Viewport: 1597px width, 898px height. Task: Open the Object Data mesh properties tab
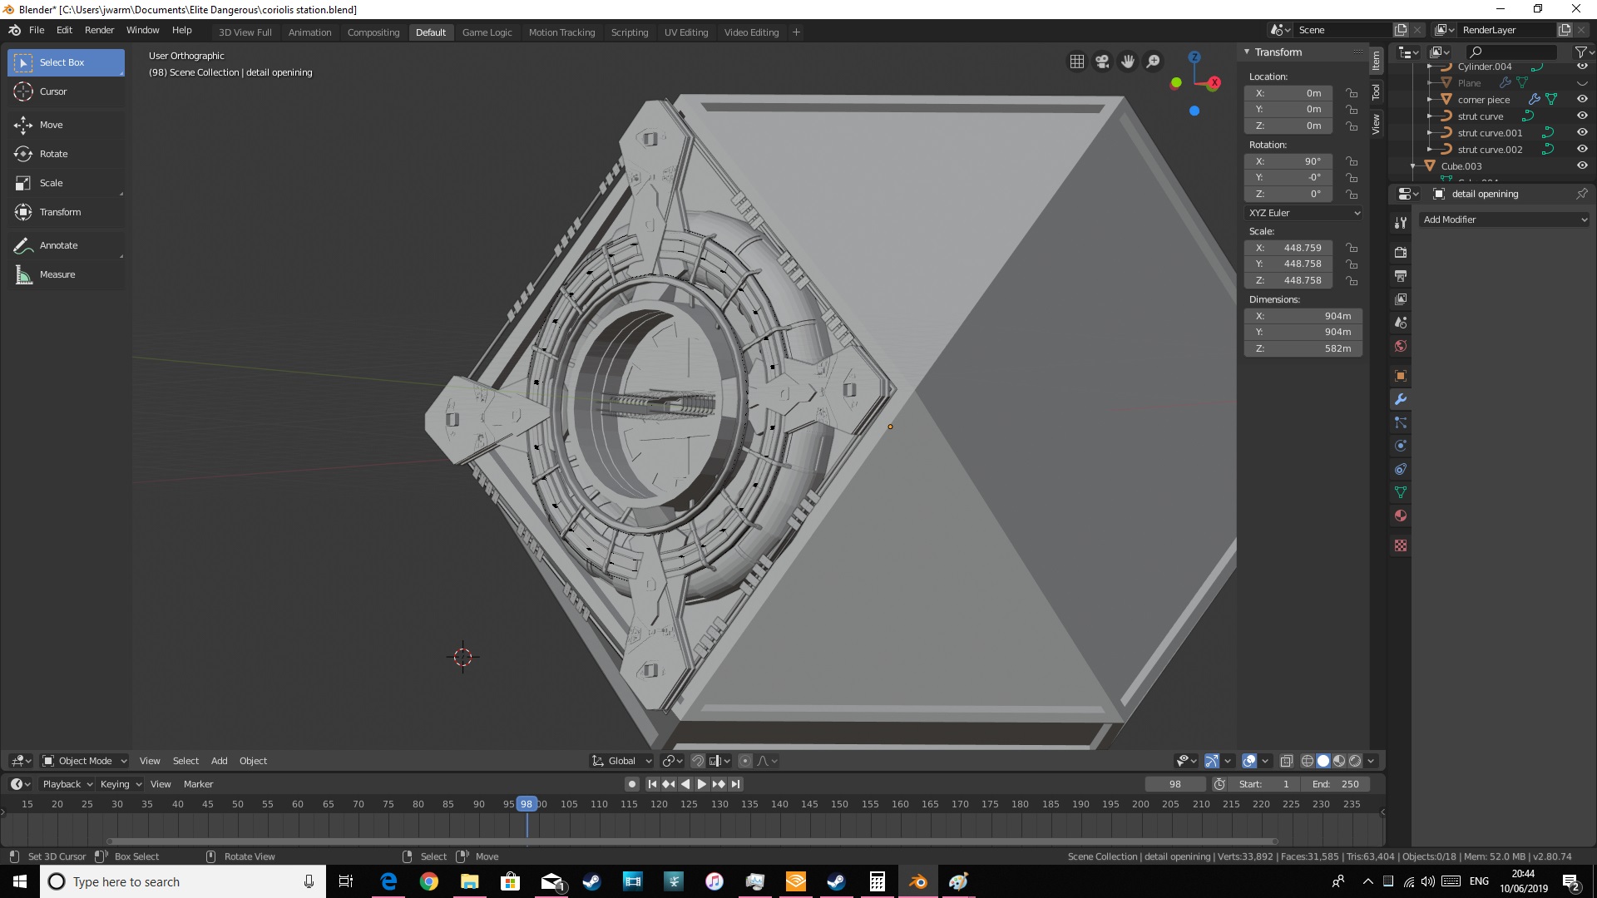coord(1401,492)
